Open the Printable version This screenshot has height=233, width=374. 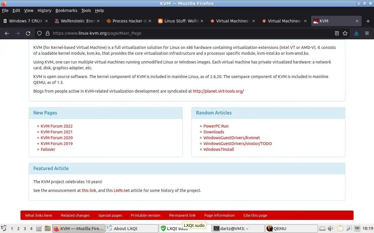click(x=146, y=216)
